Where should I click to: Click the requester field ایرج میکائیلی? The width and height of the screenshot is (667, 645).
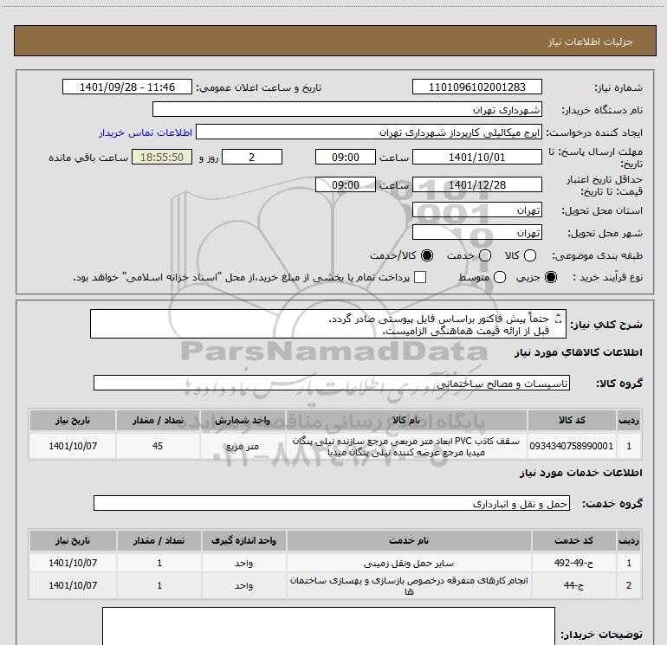(x=369, y=132)
